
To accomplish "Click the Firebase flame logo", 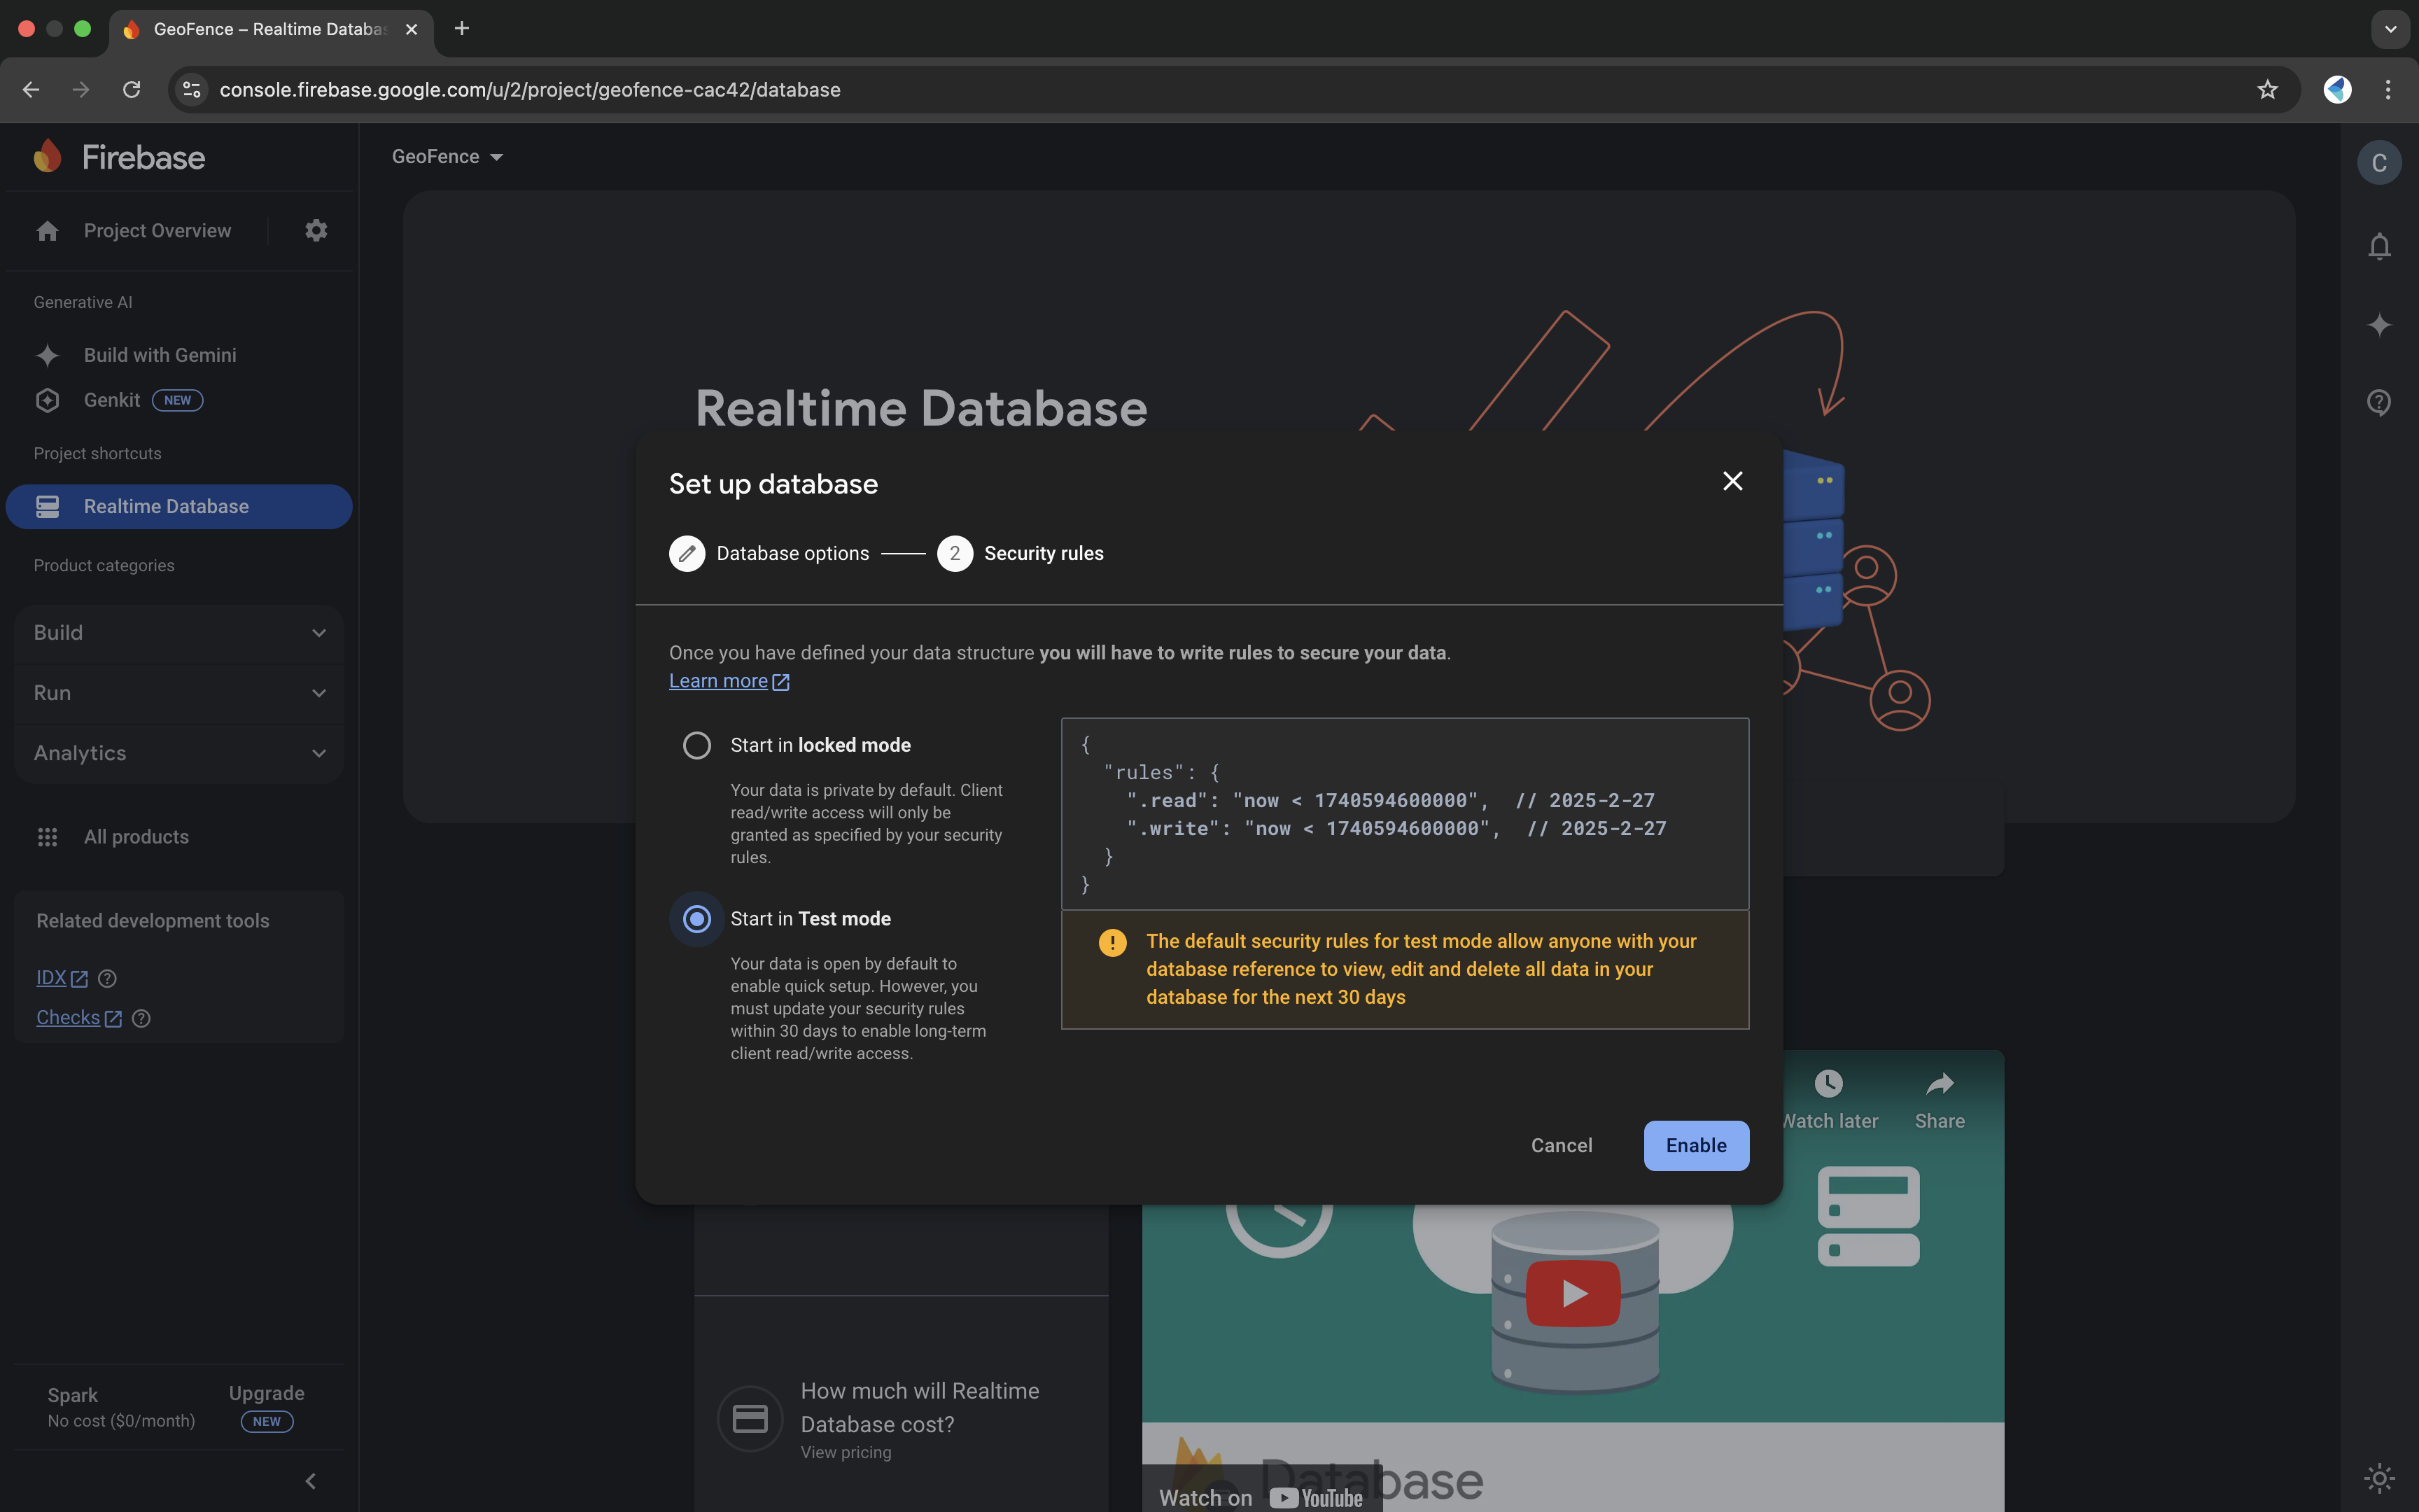I will click(47, 157).
